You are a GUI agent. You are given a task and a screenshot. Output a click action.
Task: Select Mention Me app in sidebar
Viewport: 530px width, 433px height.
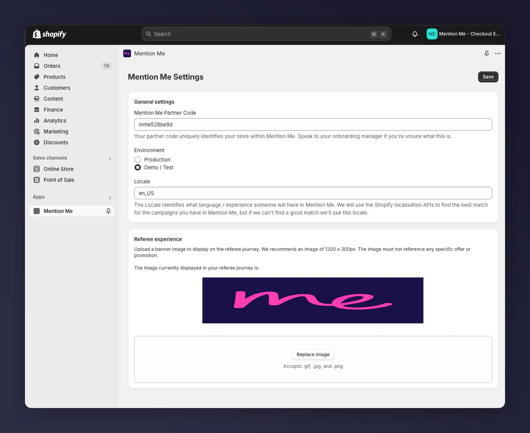[72, 211]
